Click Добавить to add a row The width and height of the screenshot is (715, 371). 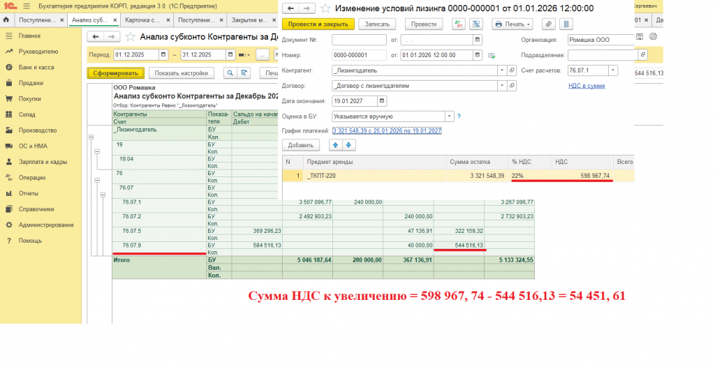(x=301, y=145)
